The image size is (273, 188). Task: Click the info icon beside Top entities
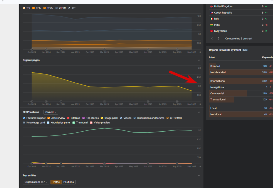[37, 174]
